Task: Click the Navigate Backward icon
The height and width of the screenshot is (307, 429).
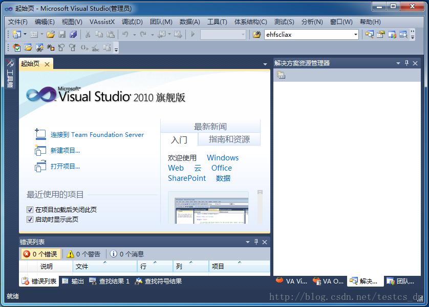Action: click(162, 35)
